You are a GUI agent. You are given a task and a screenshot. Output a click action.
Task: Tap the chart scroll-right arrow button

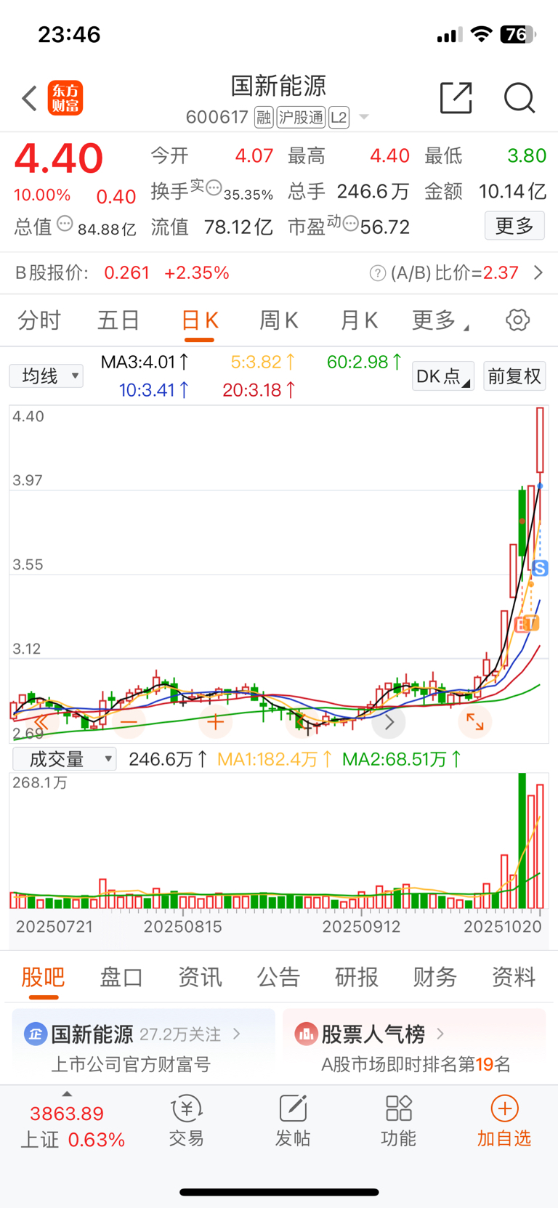click(389, 722)
